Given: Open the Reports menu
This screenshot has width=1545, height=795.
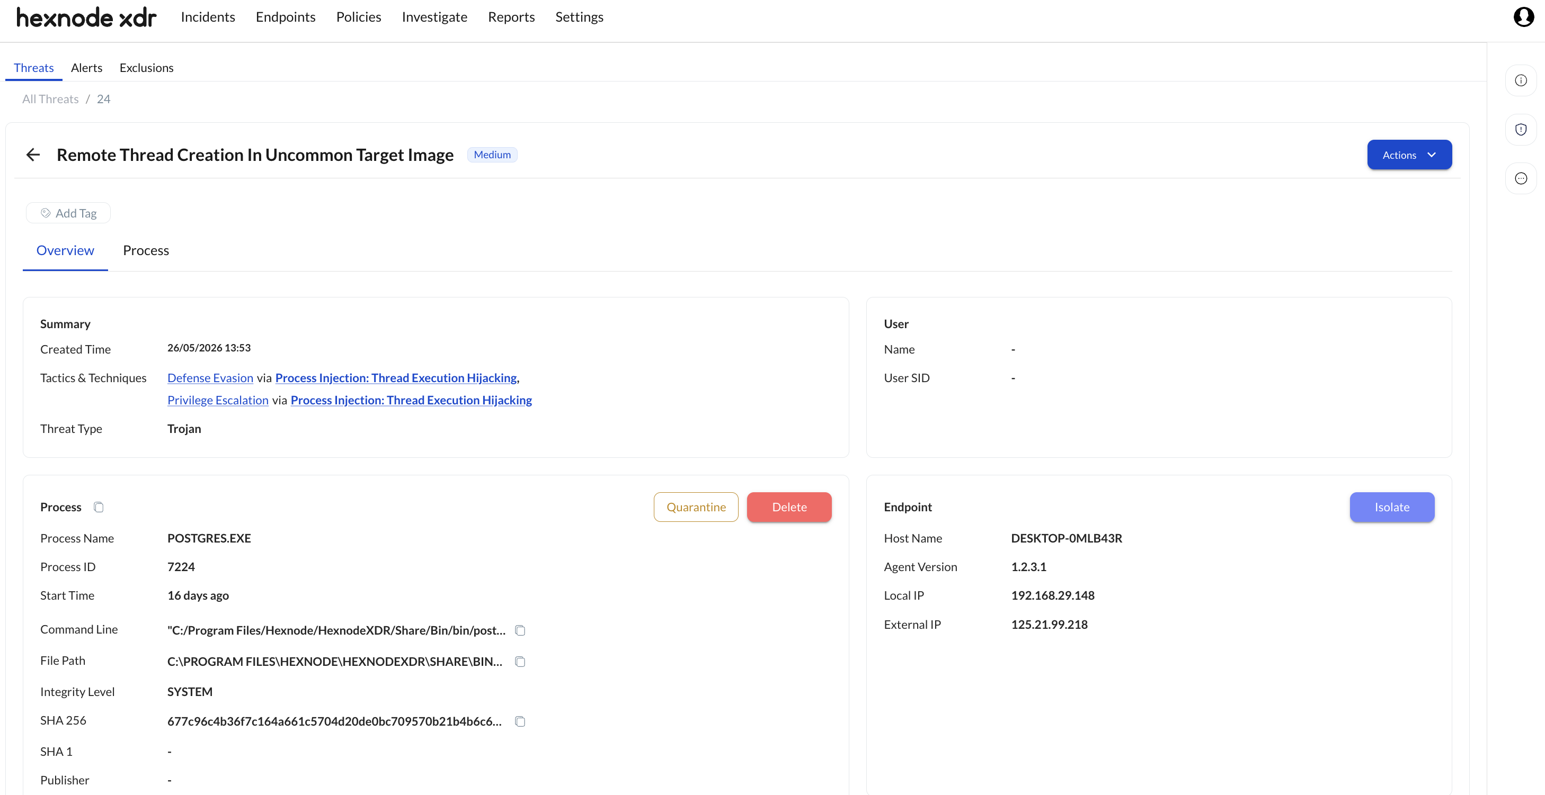Looking at the screenshot, I should pyautogui.click(x=511, y=17).
